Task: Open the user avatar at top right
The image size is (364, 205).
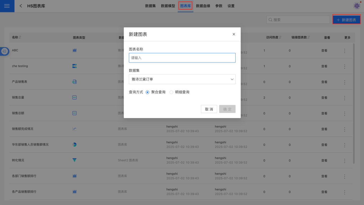Action: [357, 6]
